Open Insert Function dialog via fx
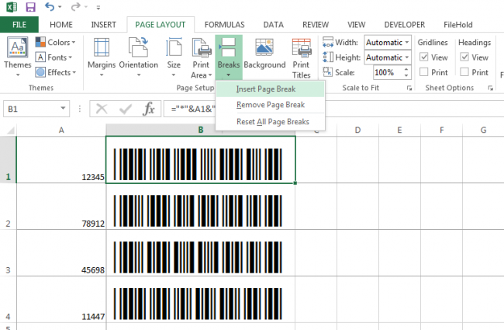This screenshot has width=504, height=330. (149, 109)
